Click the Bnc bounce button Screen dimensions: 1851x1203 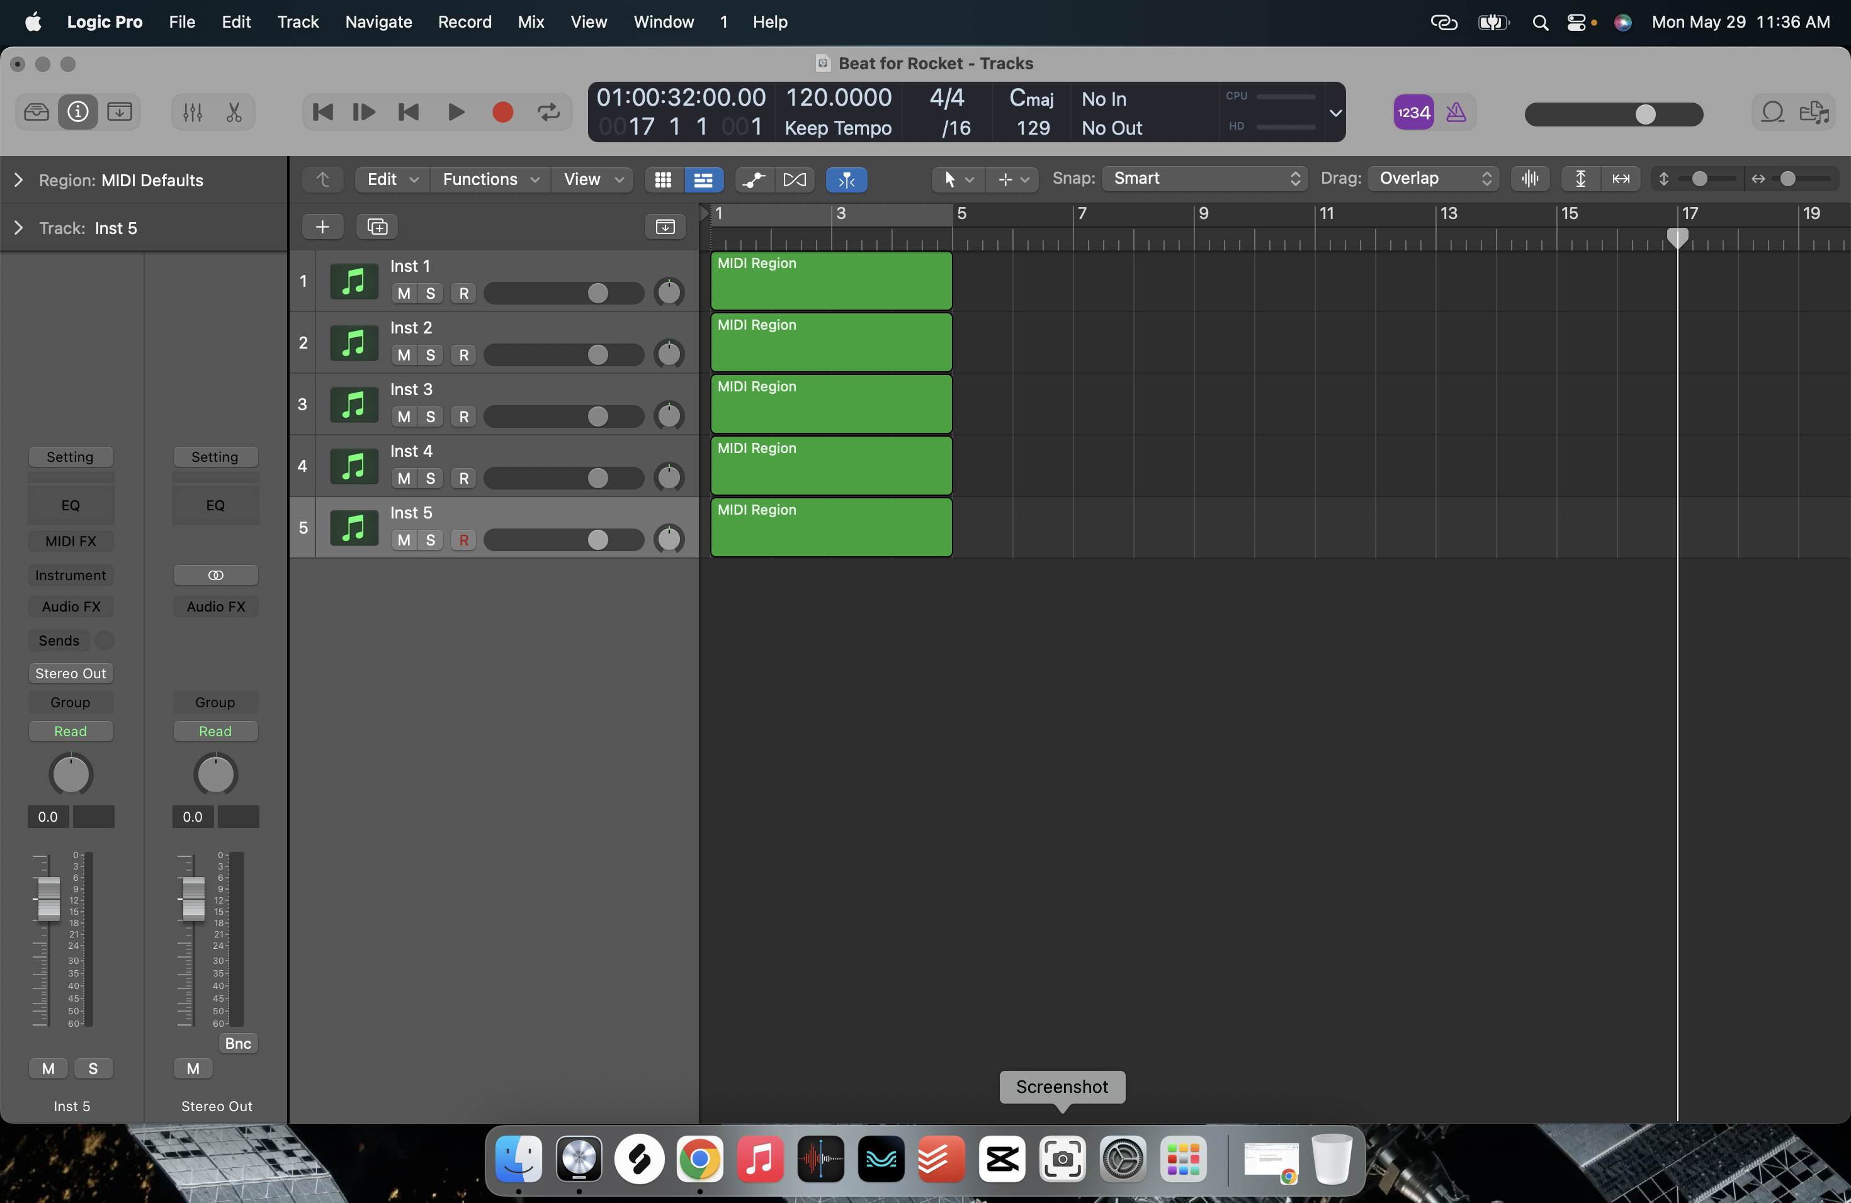click(x=237, y=1044)
